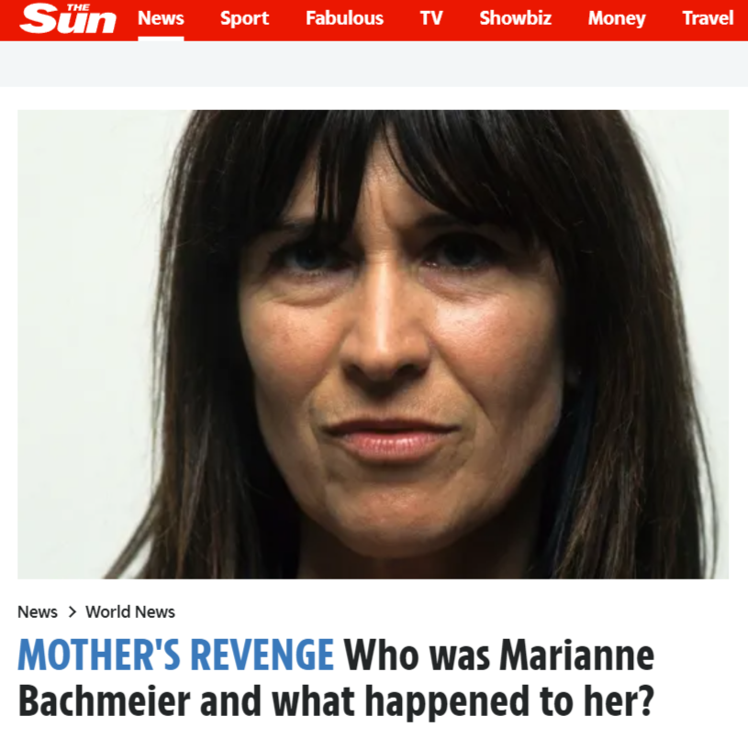This screenshot has width=748, height=738.
Task: Open the Fabulous section
Action: tap(344, 18)
